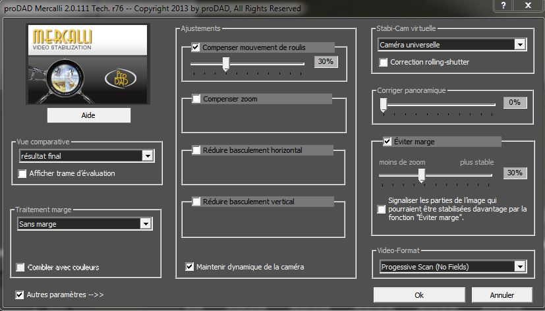Enable Correction rolling-shutter checkbox
Screen dimensions: 545x311
[x=383, y=62]
